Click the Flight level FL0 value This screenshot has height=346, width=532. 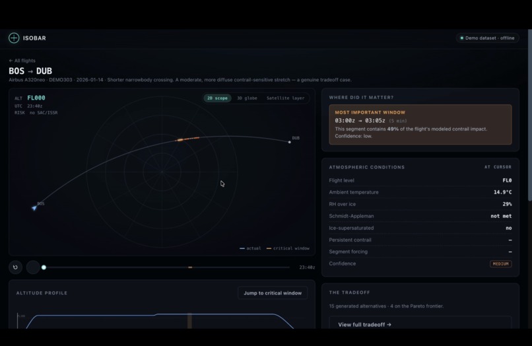507,180
